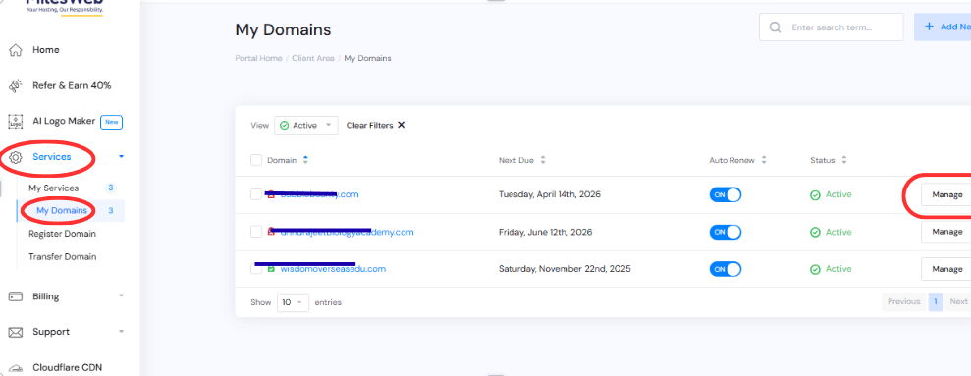Viewport: 971px width, 376px height.
Task: Tick checkbox for June 12th 2026 domain
Action: (x=256, y=232)
